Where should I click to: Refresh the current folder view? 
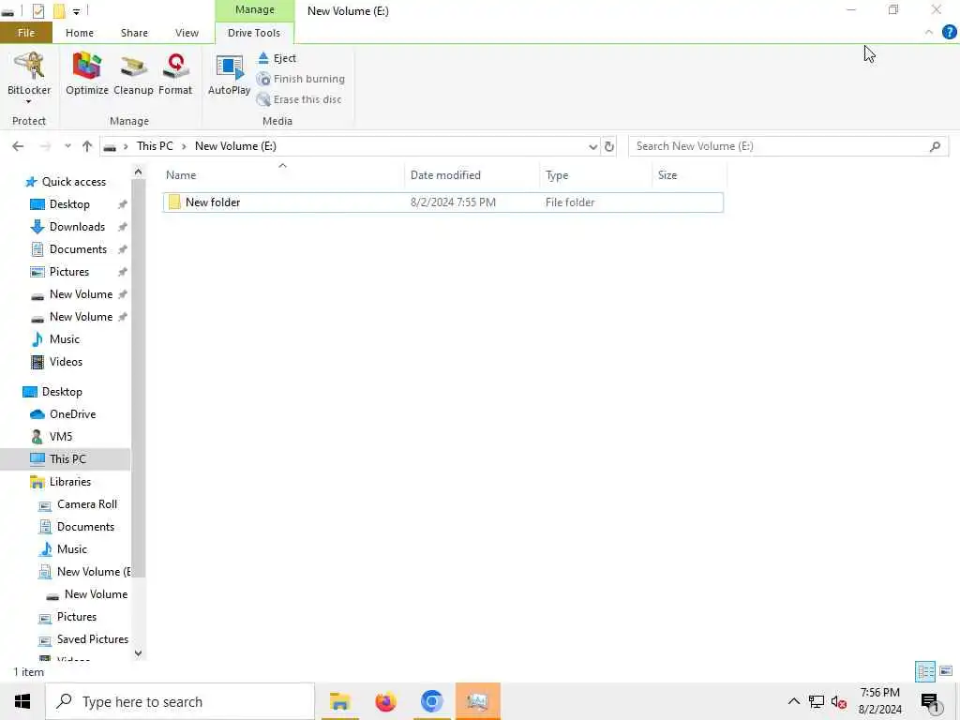coord(609,147)
